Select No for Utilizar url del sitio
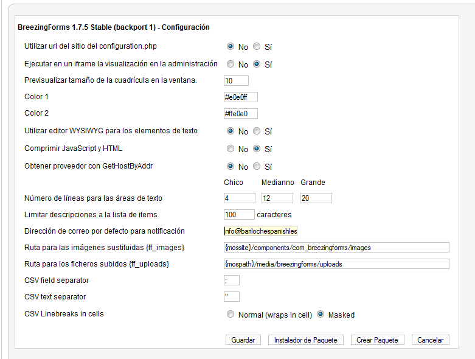This screenshot has height=359, width=475. click(x=231, y=46)
